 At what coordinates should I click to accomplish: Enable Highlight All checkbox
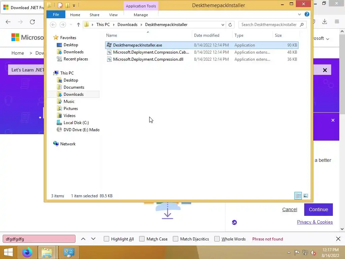(106, 239)
